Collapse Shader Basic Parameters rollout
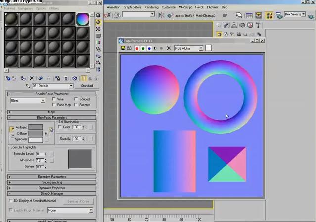 coord(52,94)
